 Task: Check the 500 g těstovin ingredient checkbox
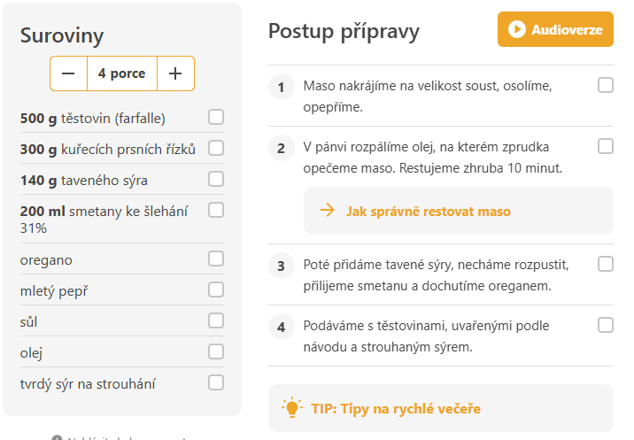click(x=216, y=117)
